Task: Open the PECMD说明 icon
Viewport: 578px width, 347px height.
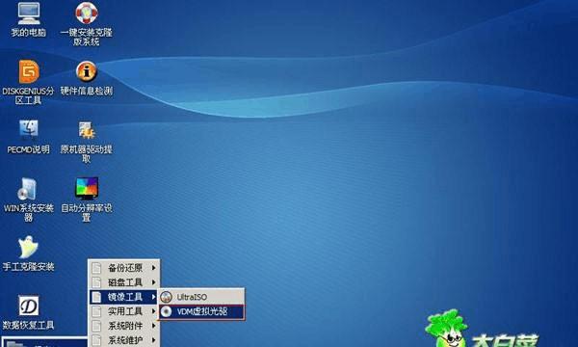Action: pyautogui.click(x=29, y=130)
